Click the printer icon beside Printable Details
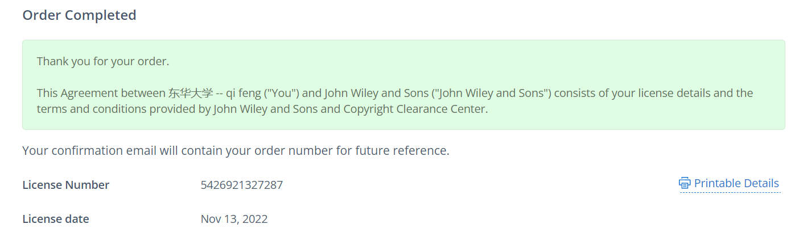799x228 pixels. (x=685, y=183)
